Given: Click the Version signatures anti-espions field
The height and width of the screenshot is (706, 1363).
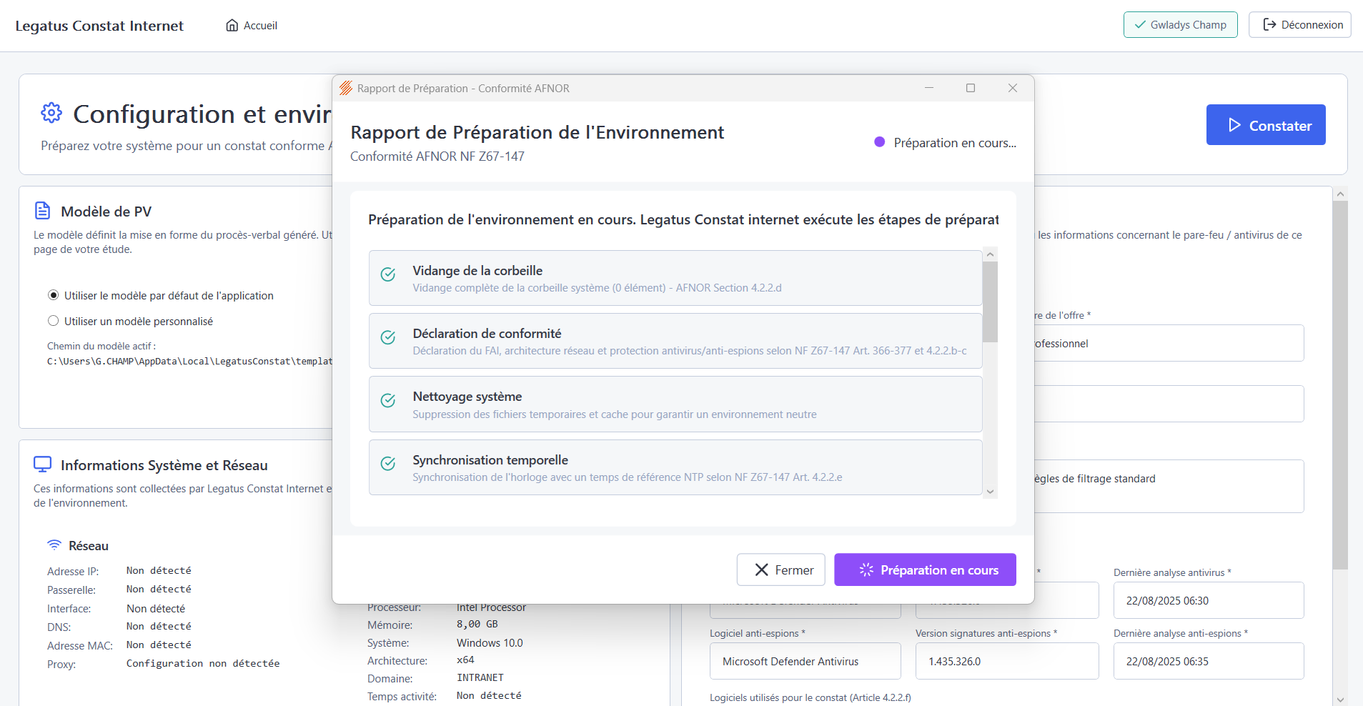Looking at the screenshot, I should pyautogui.click(x=1006, y=661).
